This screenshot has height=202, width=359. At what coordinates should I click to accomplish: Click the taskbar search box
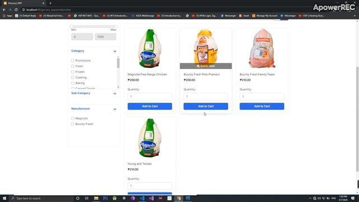pyautogui.click(x=41, y=198)
